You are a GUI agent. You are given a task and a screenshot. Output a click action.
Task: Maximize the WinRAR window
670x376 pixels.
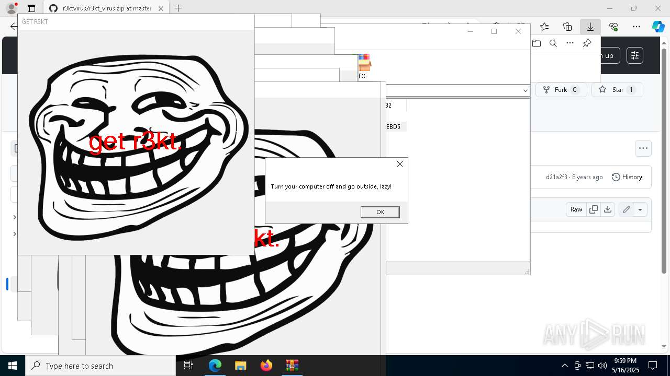click(494, 31)
